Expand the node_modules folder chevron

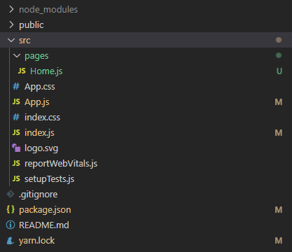pos(11,9)
